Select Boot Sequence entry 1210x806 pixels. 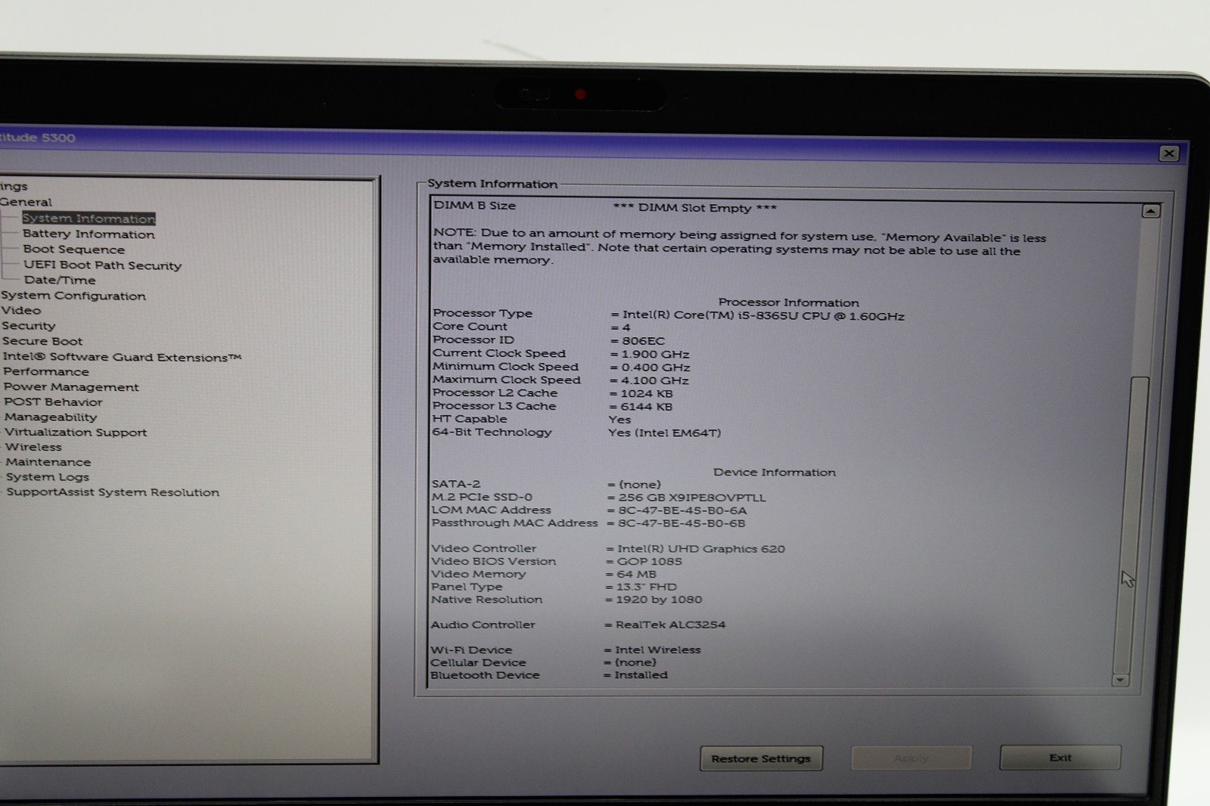(x=73, y=250)
